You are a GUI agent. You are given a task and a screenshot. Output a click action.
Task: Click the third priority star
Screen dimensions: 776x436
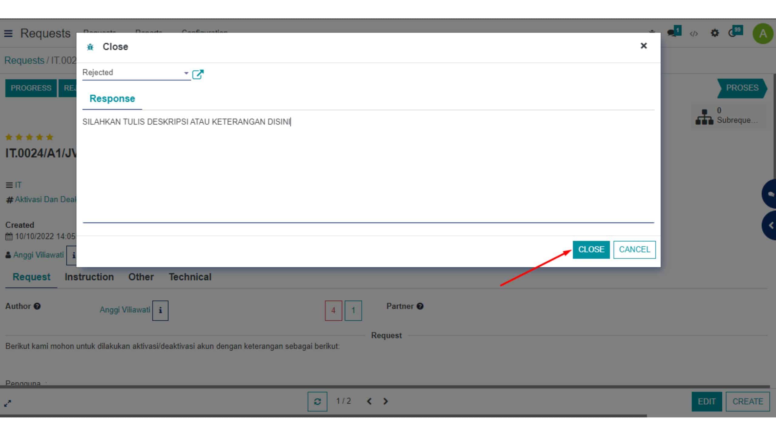coord(29,137)
